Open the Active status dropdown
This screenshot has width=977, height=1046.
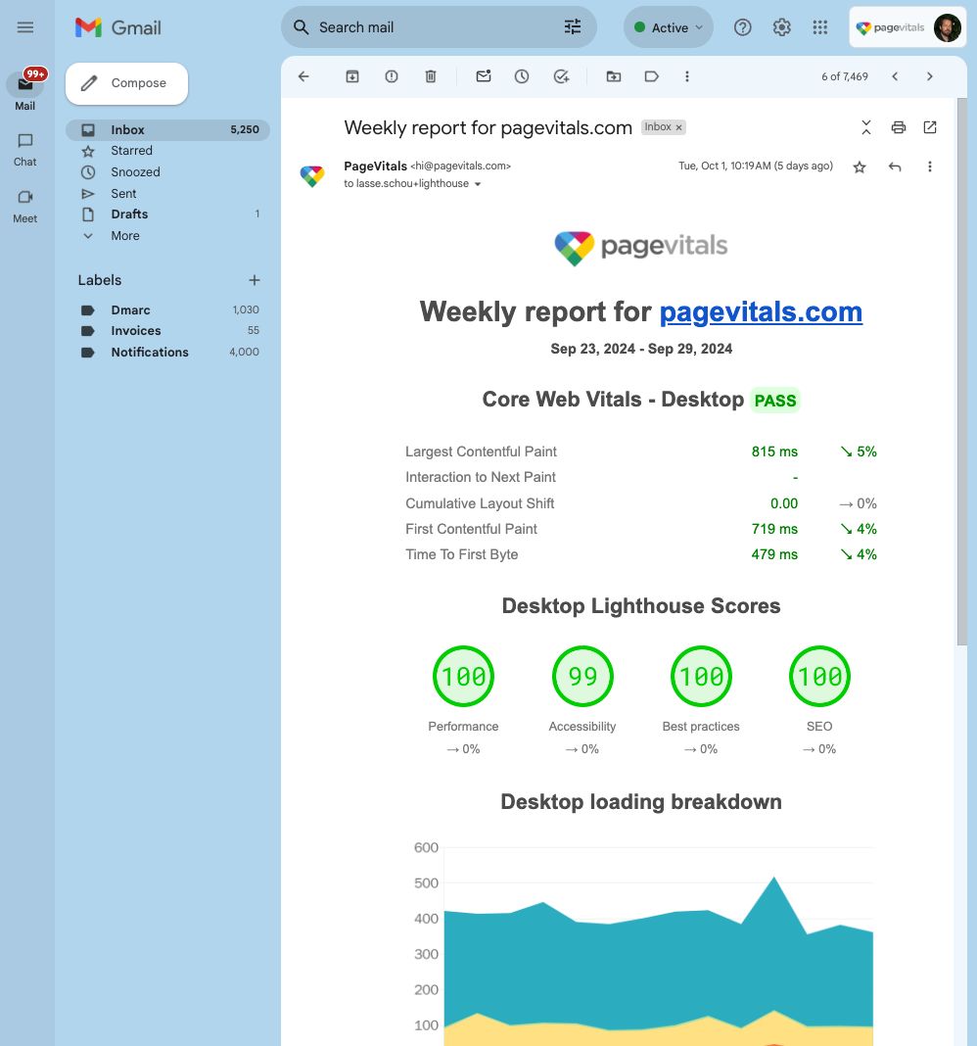[x=669, y=27]
